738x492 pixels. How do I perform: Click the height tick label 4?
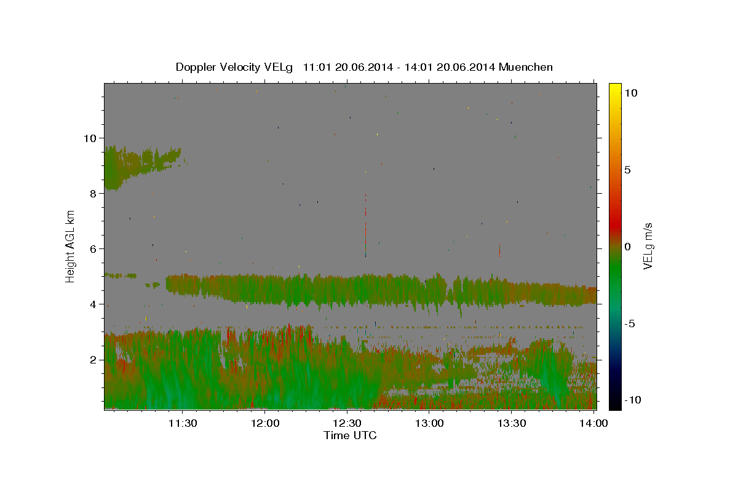point(95,304)
